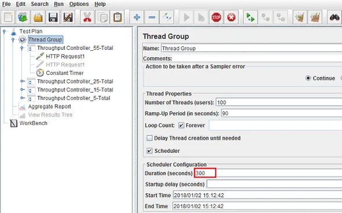The height and width of the screenshot is (213, 342).
Task: Click the green Remote Start All icon
Action: tap(250, 17)
